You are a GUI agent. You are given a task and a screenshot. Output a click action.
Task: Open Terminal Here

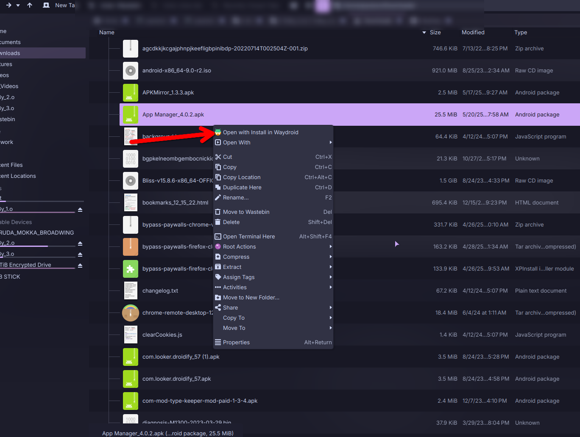(273, 236)
